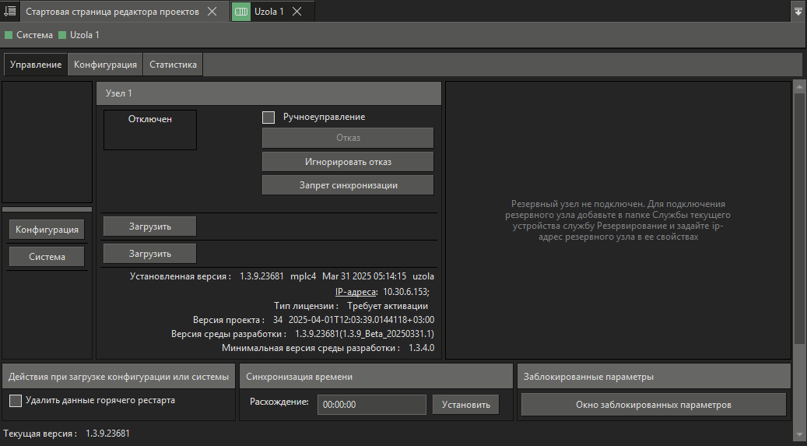Click the Uzola 1 tab device icon

click(241, 12)
